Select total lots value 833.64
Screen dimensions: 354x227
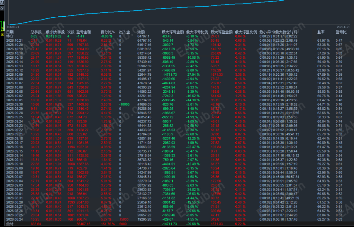coord(36,224)
